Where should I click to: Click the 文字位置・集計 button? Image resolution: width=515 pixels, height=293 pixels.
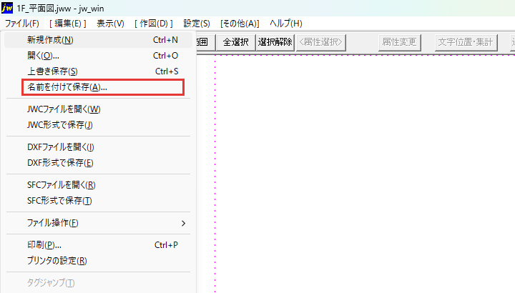tap(466, 42)
